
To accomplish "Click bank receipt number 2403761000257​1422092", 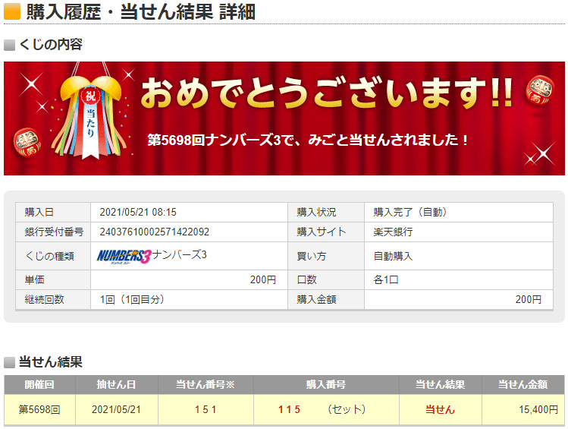I will [x=155, y=232].
